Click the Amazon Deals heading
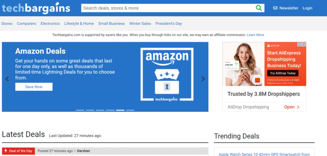 tap(40, 51)
